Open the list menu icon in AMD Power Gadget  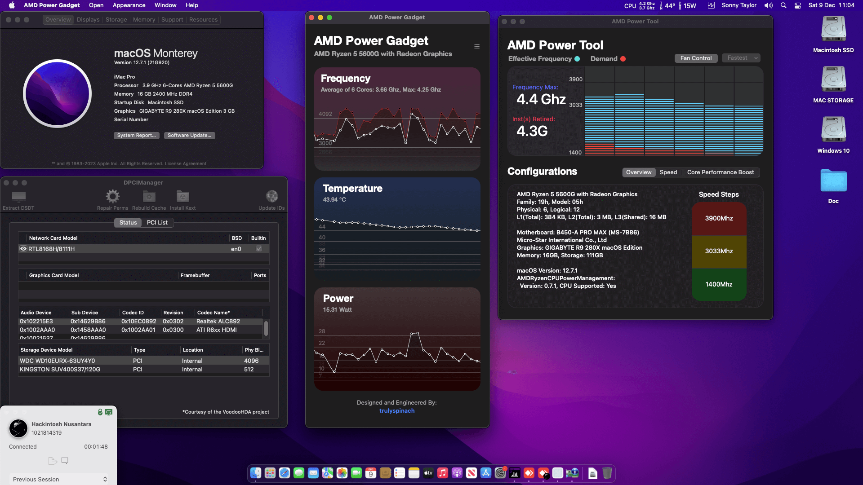[x=476, y=46]
